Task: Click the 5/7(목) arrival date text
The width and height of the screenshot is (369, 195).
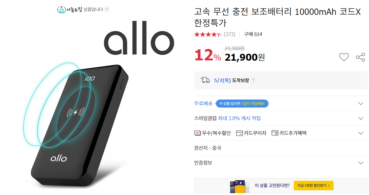Action: point(222,81)
